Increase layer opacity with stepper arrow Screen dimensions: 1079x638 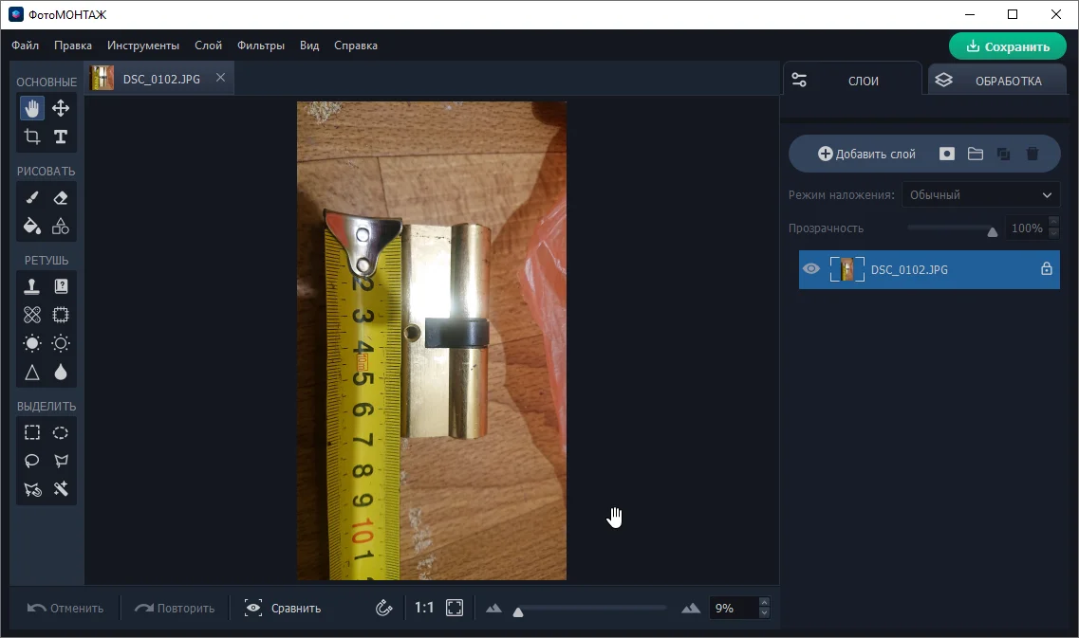click(x=1053, y=223)
